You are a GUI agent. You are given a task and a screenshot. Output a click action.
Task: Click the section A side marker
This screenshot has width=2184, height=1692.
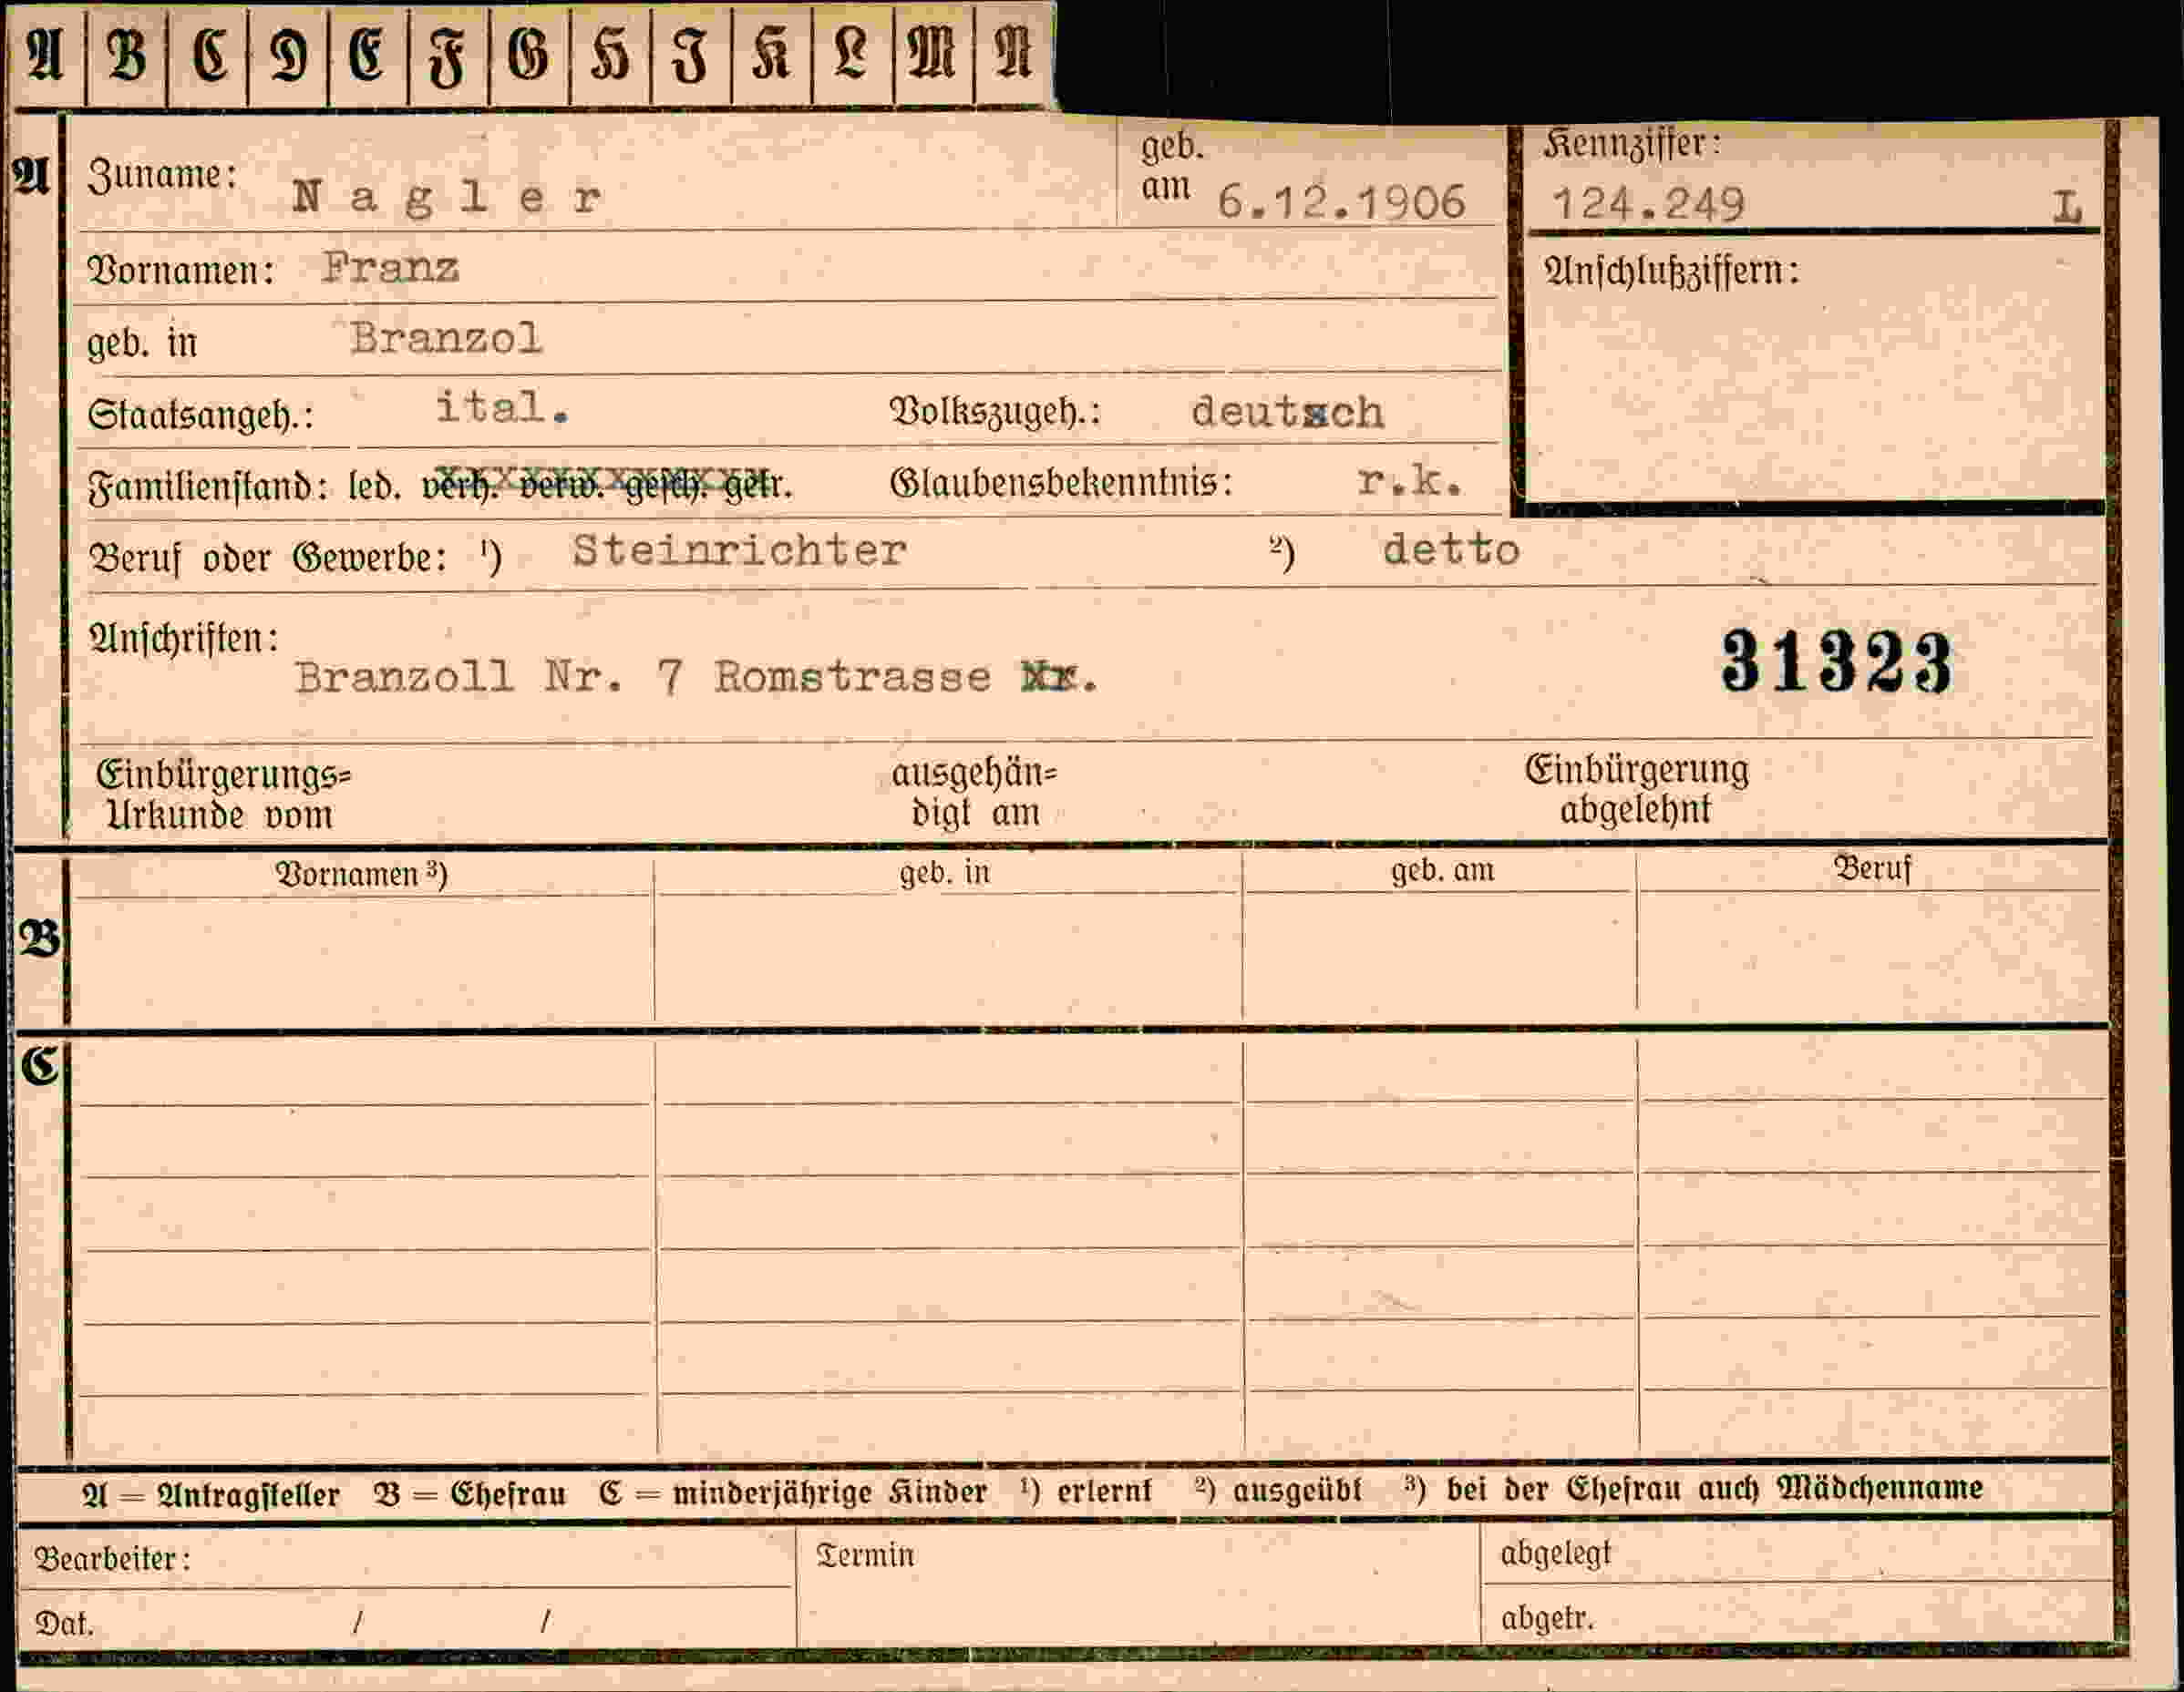[x=31, y=177]
